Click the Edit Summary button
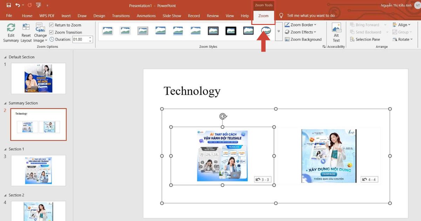This screenshot has height=221, width=421. 11,33
